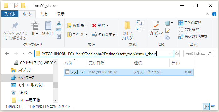
Task: Click 選択の切り替え (Invert selection)
Action: pyautogui.click(x=193, y=36)
